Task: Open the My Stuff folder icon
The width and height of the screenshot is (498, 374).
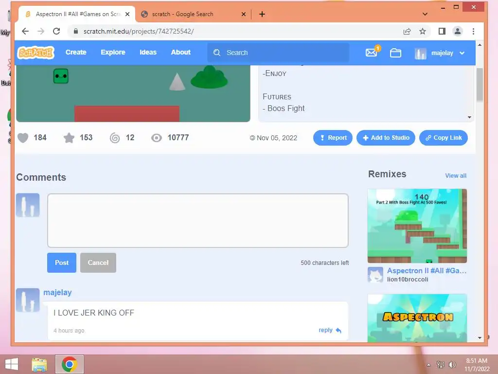Action: [x=395, y=53]
